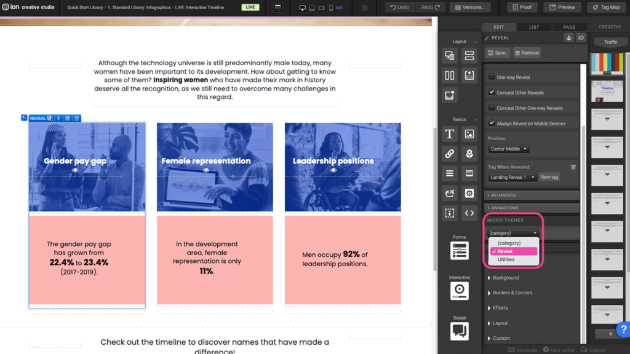Expand the Behaviors section
630x354 pixels.
click(532, 195)
